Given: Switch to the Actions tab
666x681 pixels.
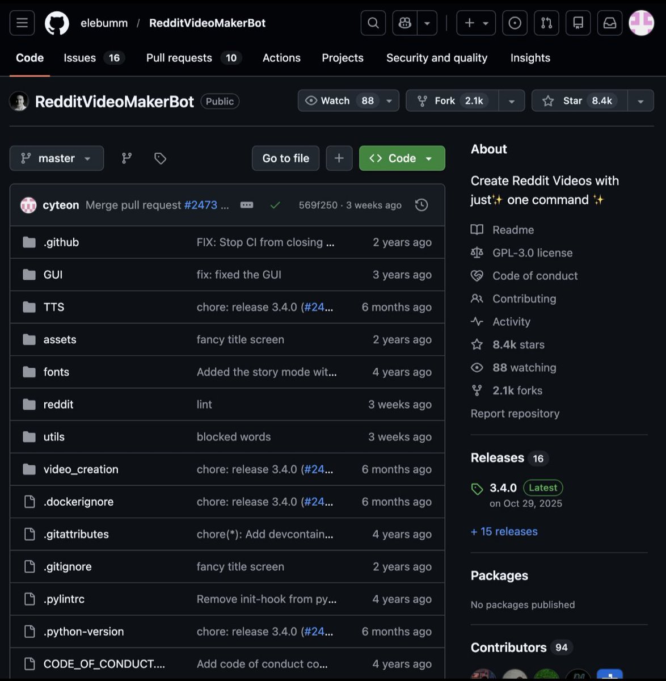Looking at the screenshot, I should tap(281, 58).
